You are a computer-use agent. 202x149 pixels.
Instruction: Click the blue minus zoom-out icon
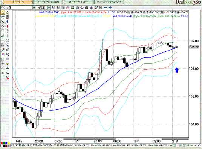[x=106, y=8]
